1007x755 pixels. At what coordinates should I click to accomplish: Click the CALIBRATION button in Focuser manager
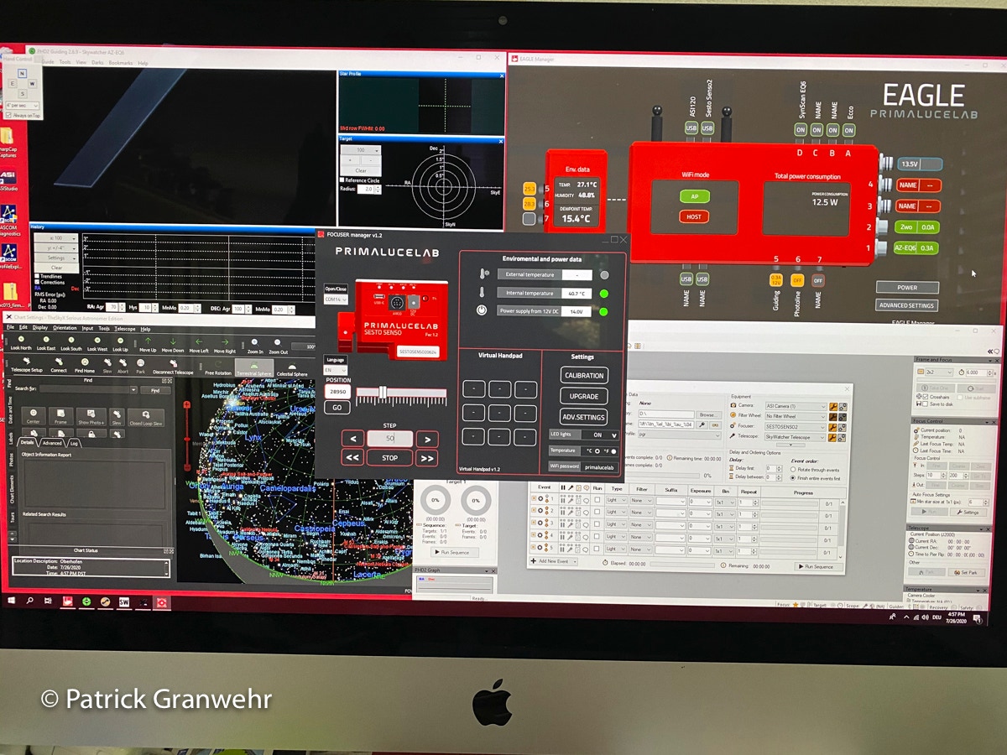[x=584, y=376]
